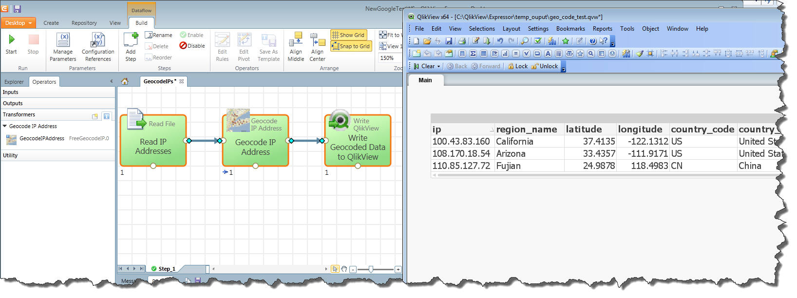Collapse the Geocode IP Address tree node
Viewport: 797px width, 298px height.
pos(5,126)
